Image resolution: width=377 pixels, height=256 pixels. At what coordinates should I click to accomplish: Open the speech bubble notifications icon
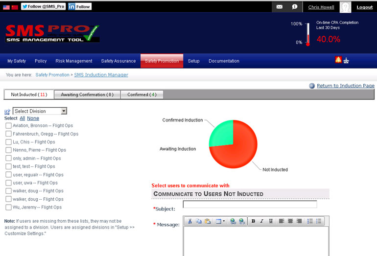click(x=295, y=7)
